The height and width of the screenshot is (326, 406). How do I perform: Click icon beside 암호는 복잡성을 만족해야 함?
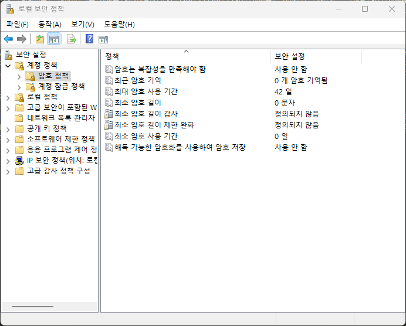click(x=109, y=69)
